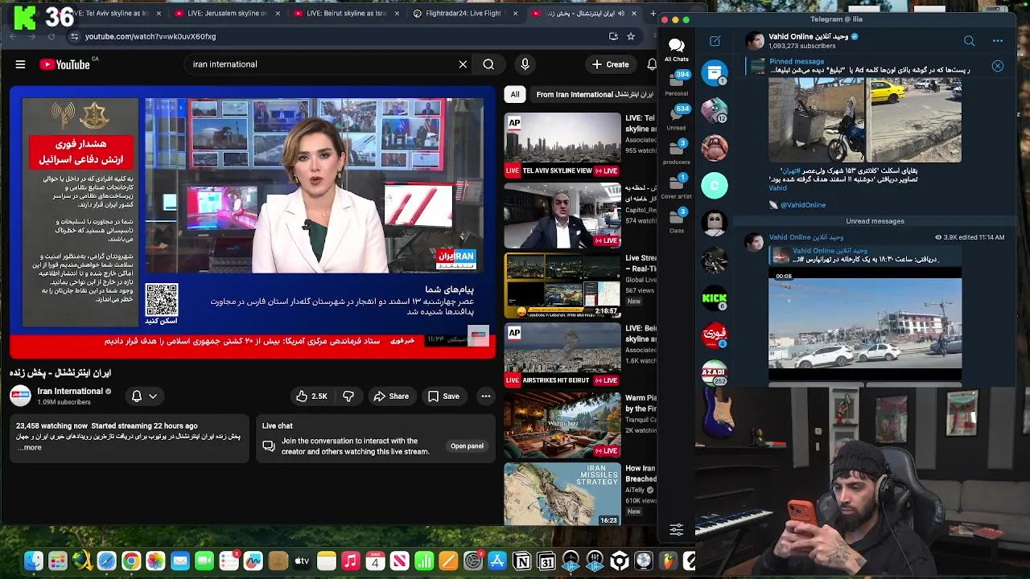Viewport: 1030px width, 579px height.
Task: Open YouTube notifications bell in header
Action: [652, 64]
